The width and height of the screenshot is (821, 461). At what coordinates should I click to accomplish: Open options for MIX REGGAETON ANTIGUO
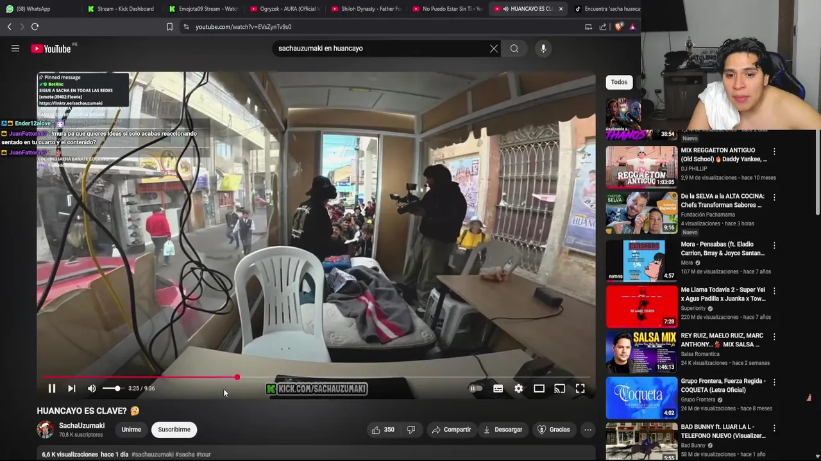pos(774,152)
